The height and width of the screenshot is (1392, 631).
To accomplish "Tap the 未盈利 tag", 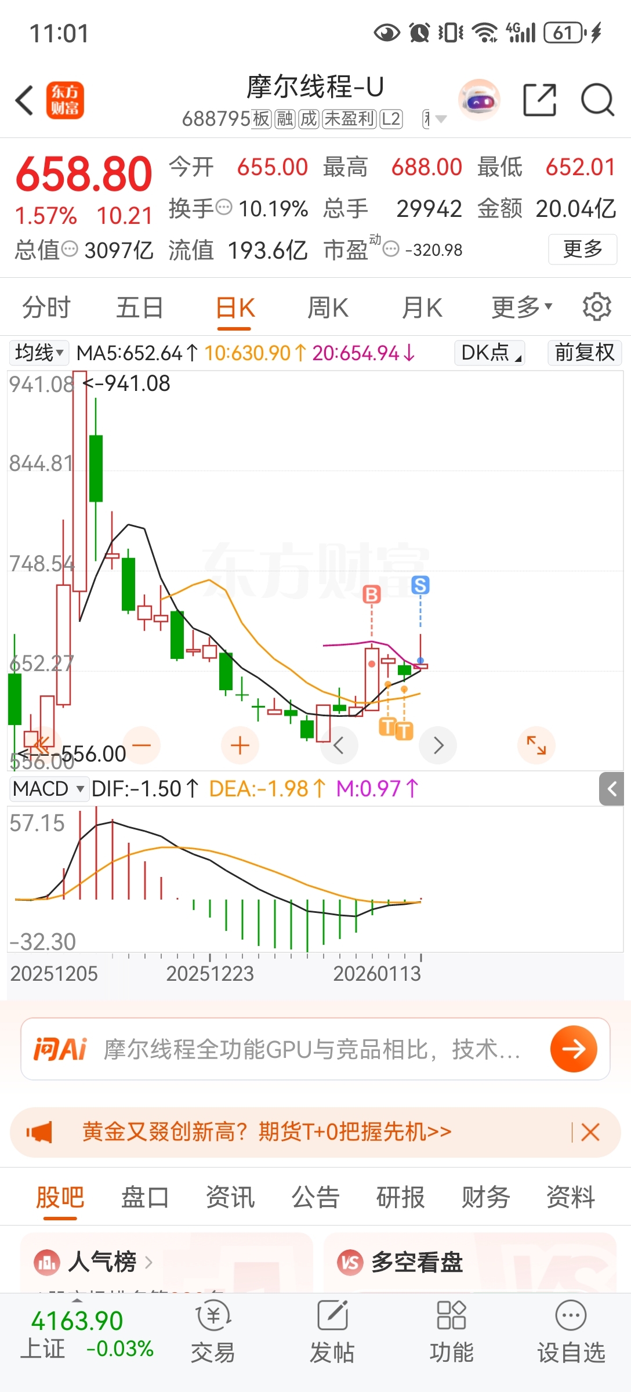I will pyautogui.click(x=349, y=119).
